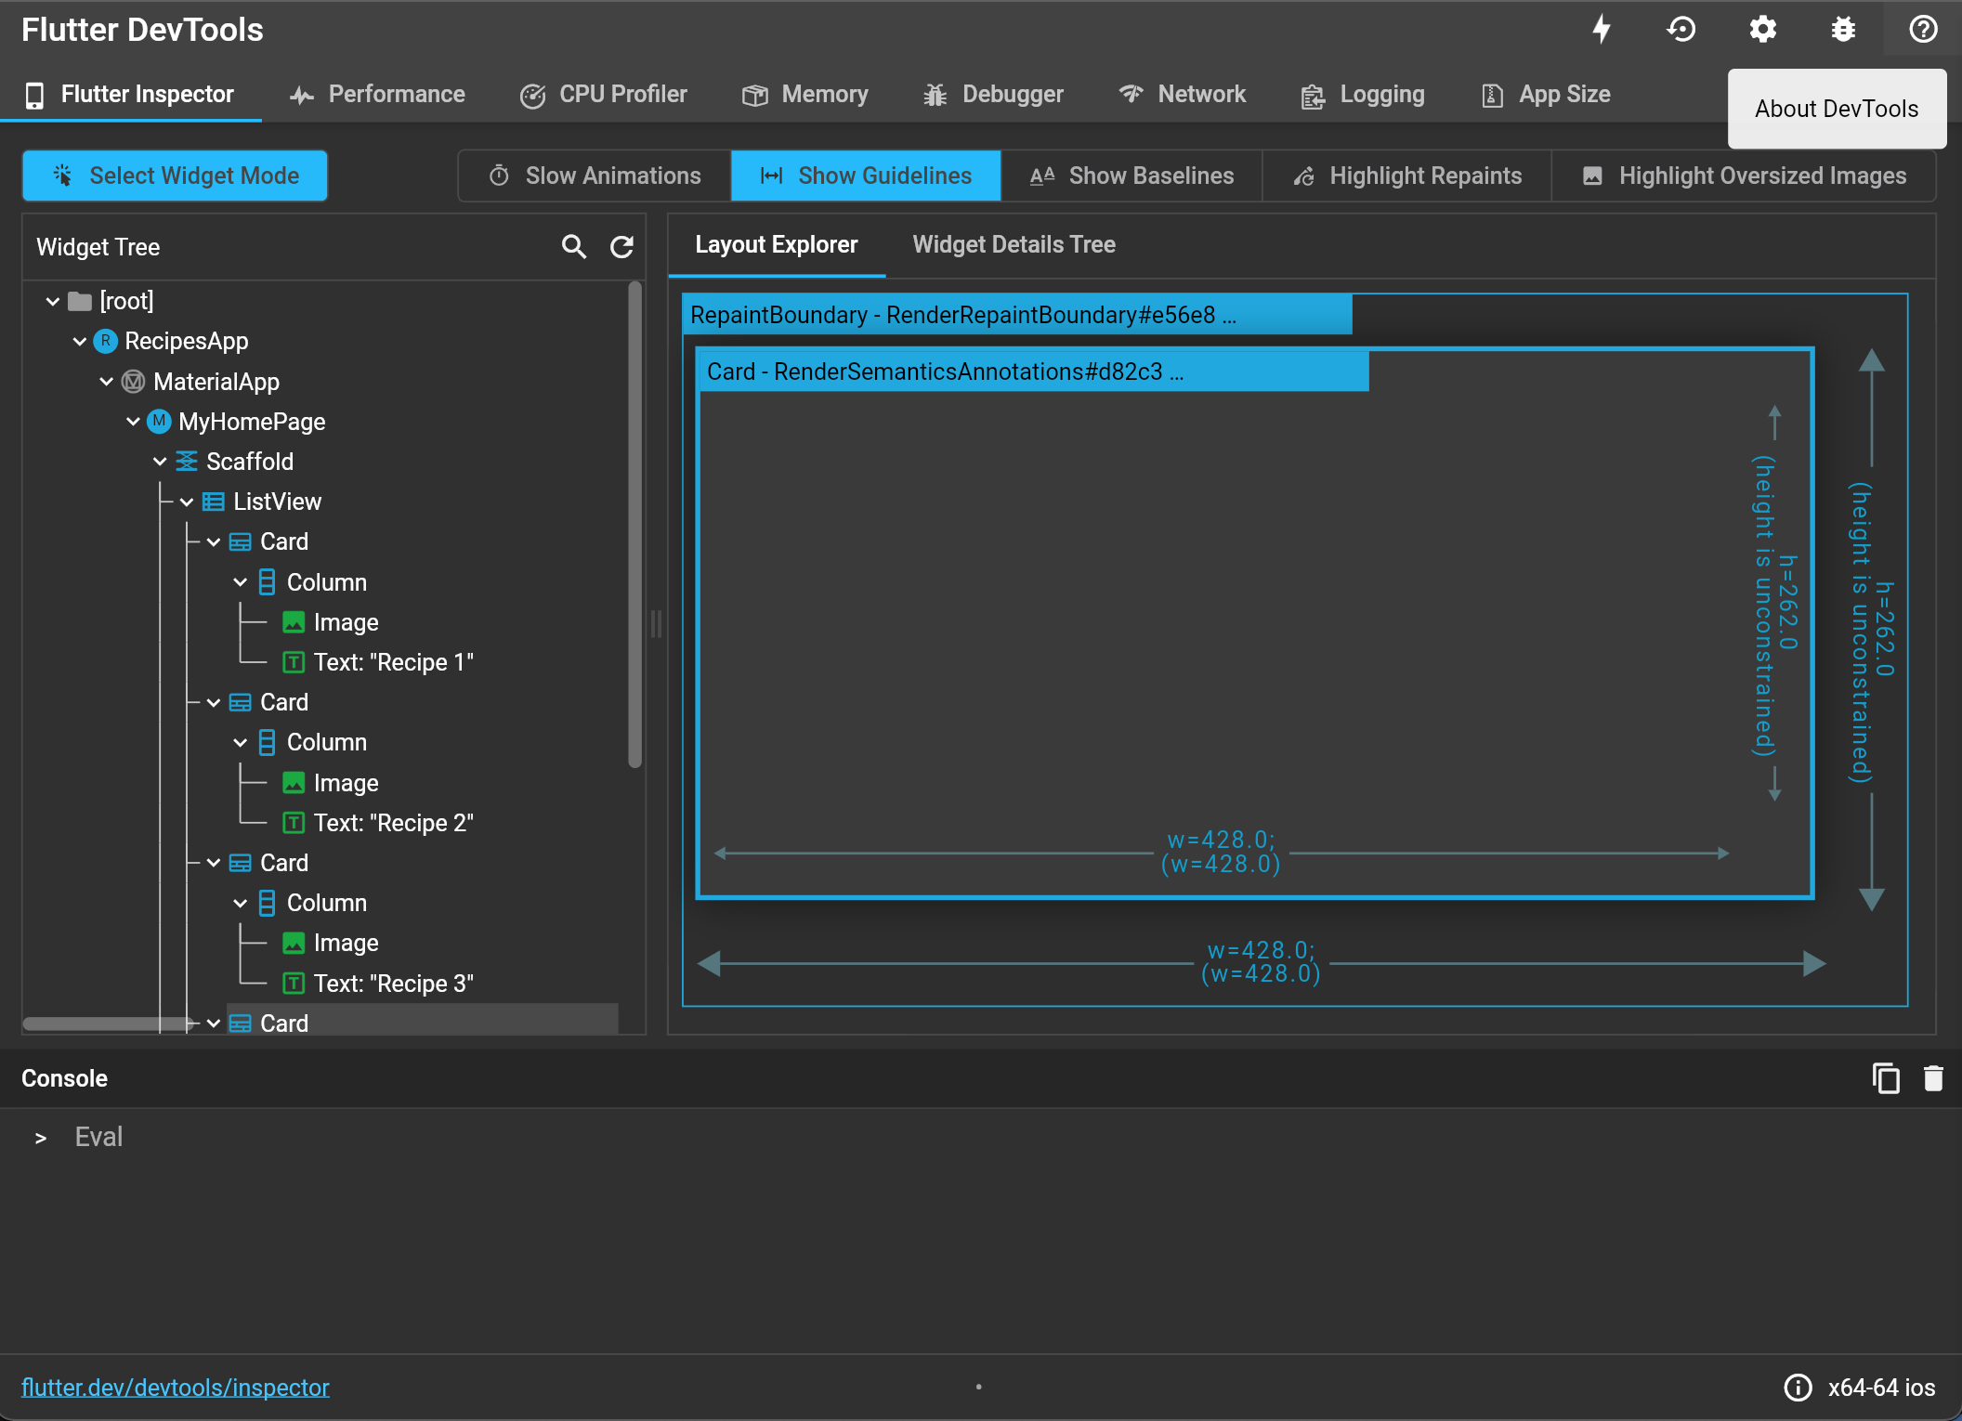Viewport: 1962px width, 1421px height.
Task: Toggle Select Widget Mode
Action: click(176, 176)
